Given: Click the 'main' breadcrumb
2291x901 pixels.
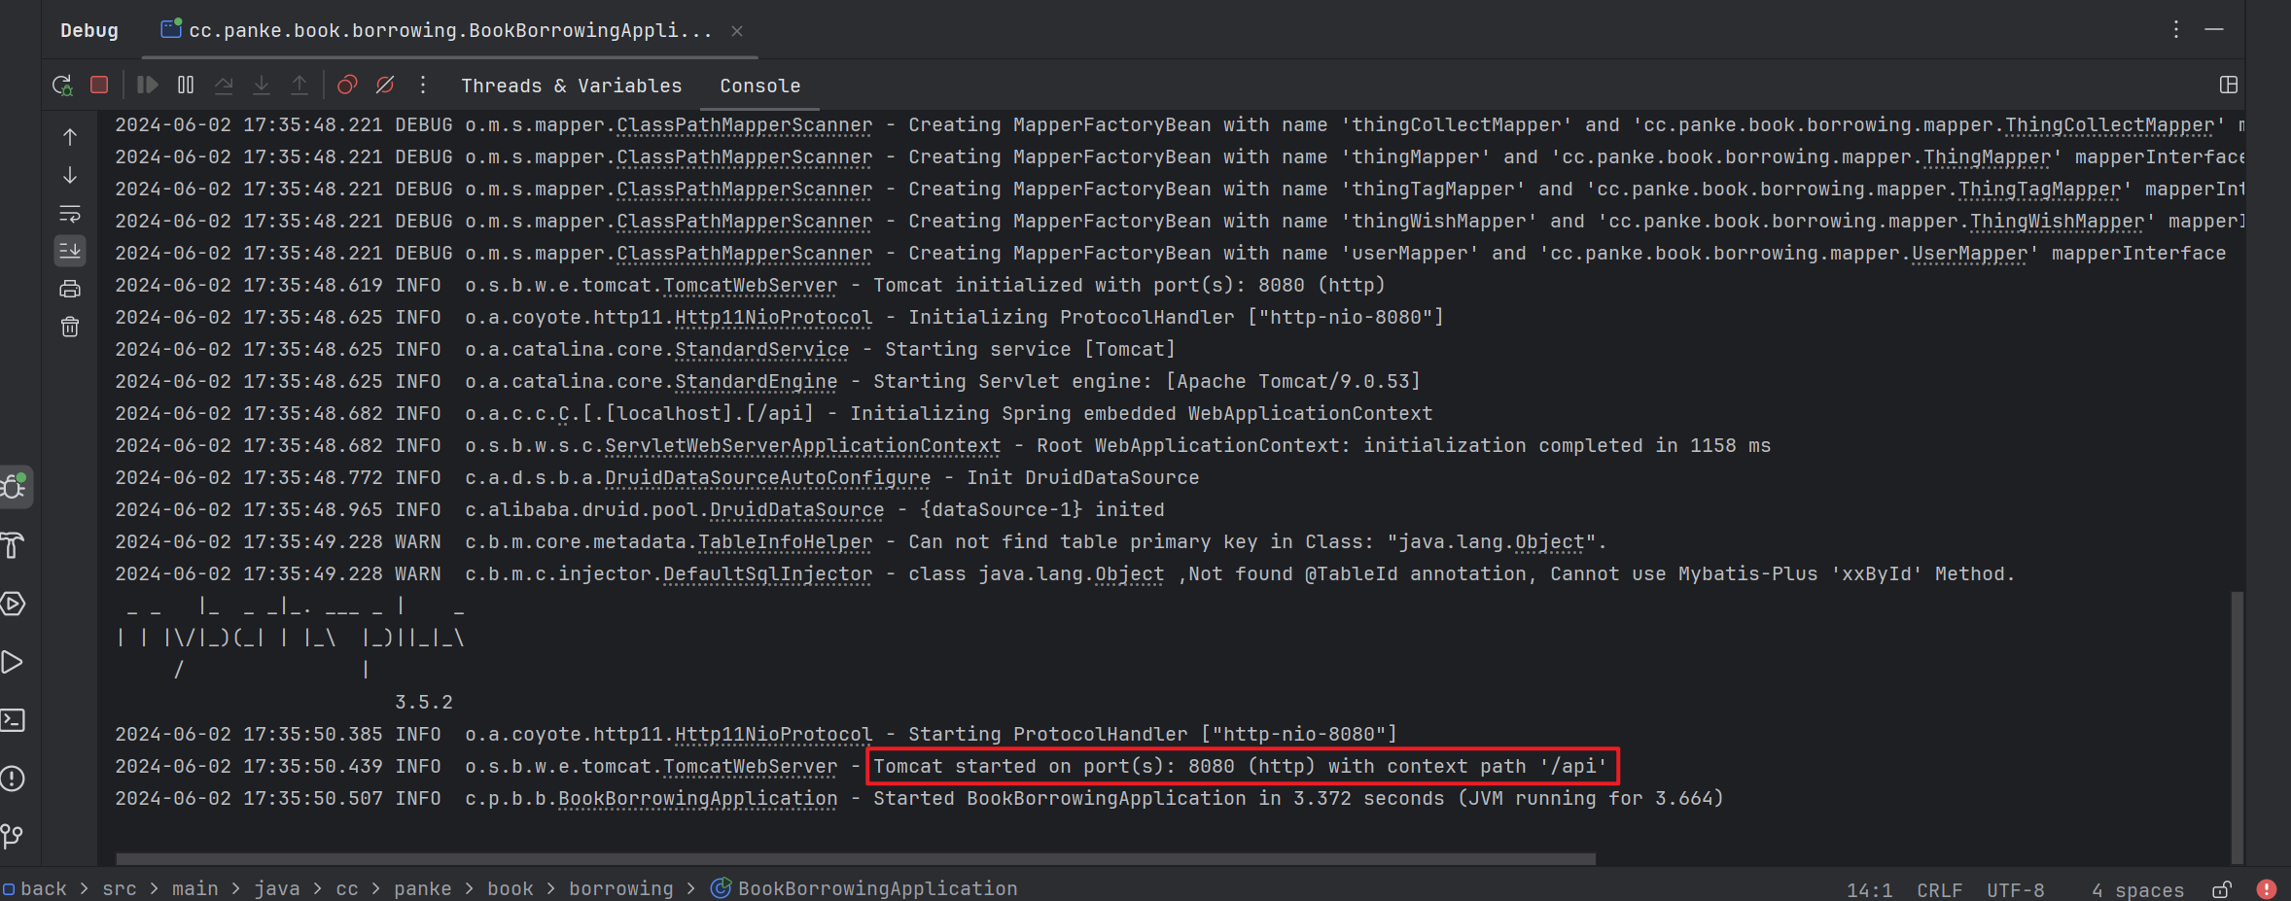Looking at the screenshot, I should (x=194, y=888).
